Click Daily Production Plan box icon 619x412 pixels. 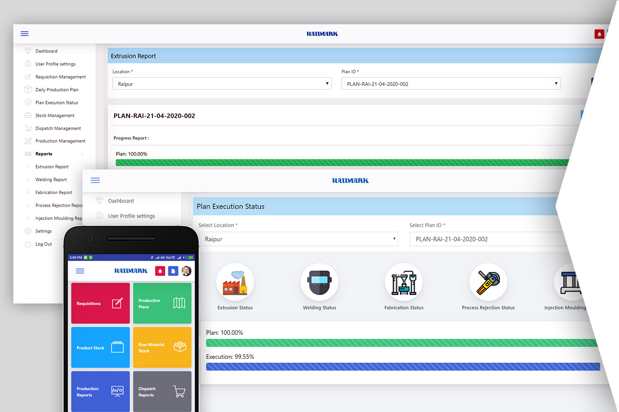click(x=28, y=89)
